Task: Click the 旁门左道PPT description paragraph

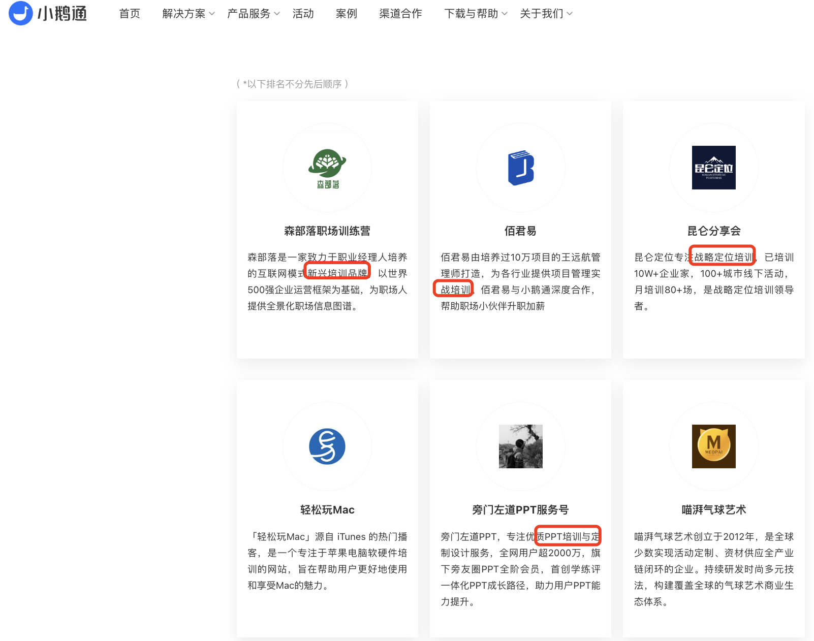Action: coord(520,569)
